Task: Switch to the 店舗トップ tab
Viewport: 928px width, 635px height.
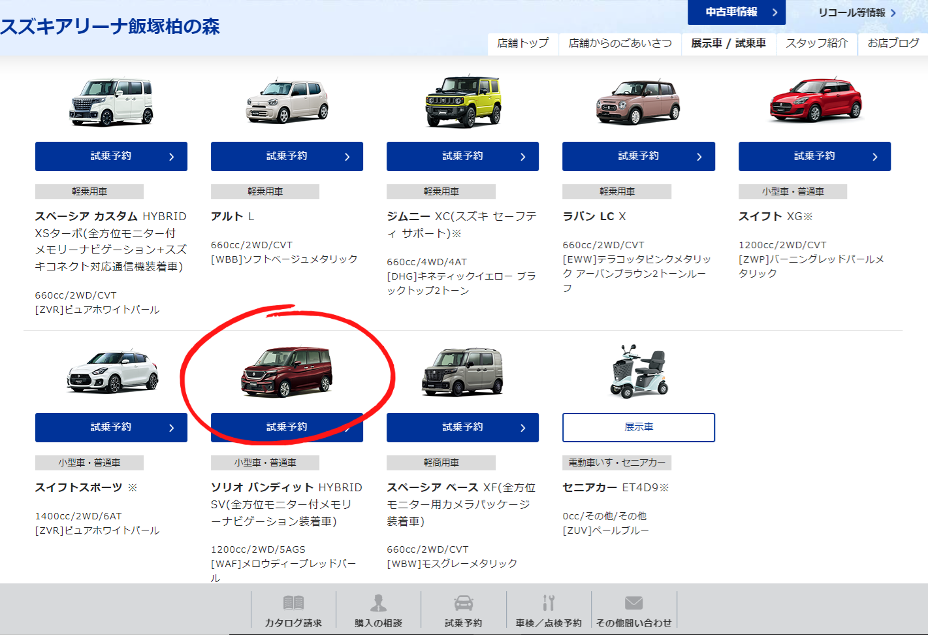Action: pyautogui.click(x=522, y=43)
